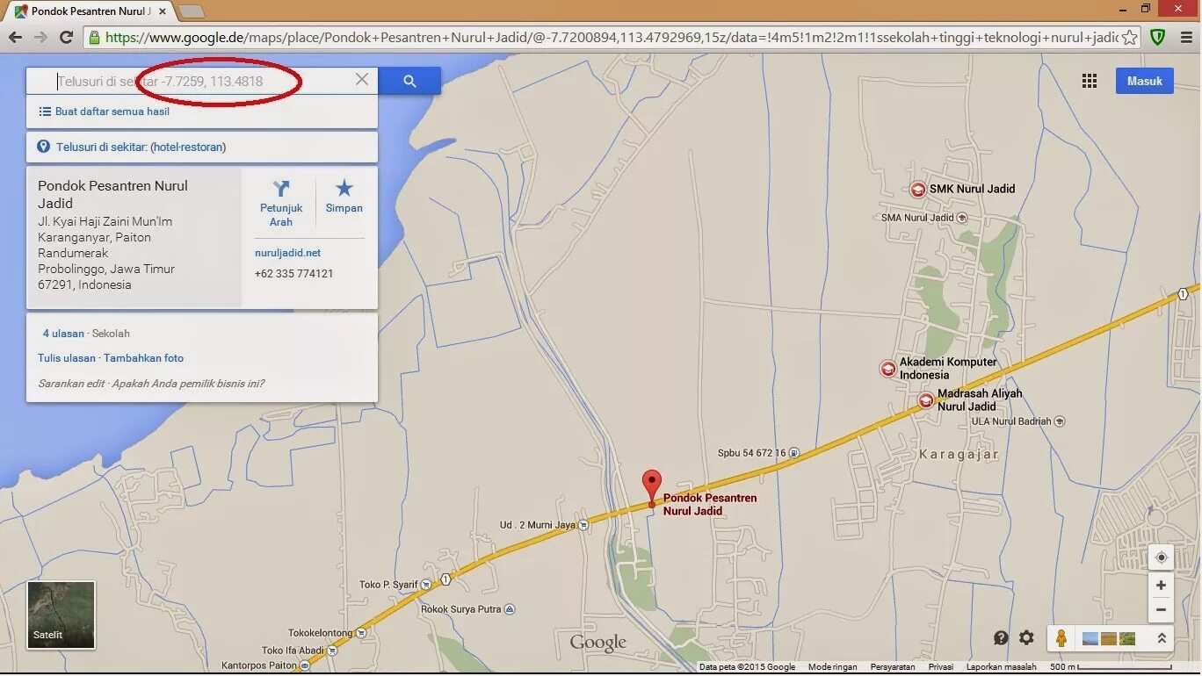Image resolution: width=1202 pixels, height=676 pixels.
Task: Open Buat daftar semua hasil list
Action: 112,111
